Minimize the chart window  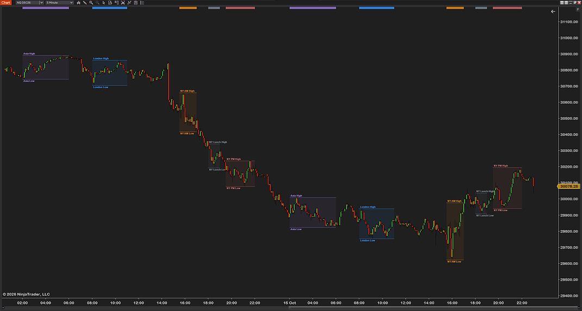[571, 3]
